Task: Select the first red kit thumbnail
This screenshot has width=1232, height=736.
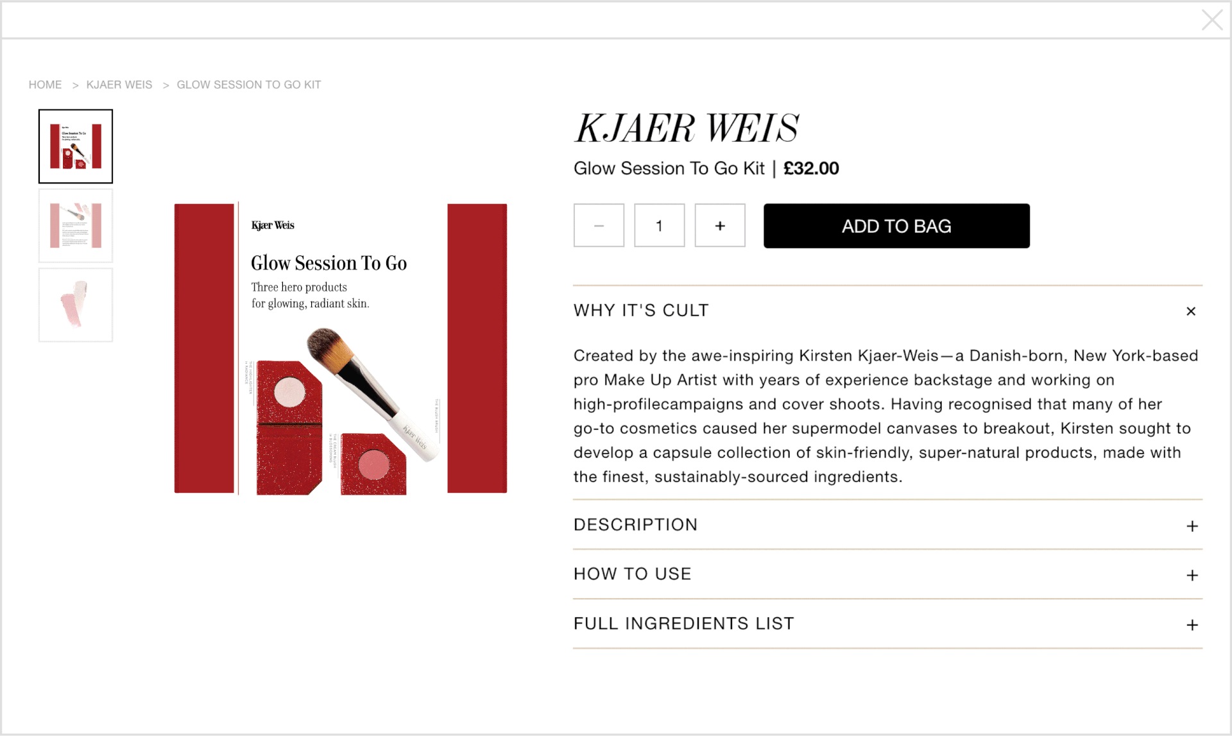Action: coord(76,146)
